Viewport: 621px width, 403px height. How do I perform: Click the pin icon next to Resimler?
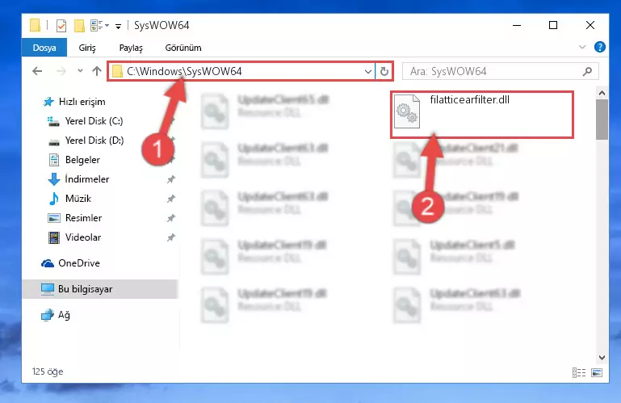point(171,218)
